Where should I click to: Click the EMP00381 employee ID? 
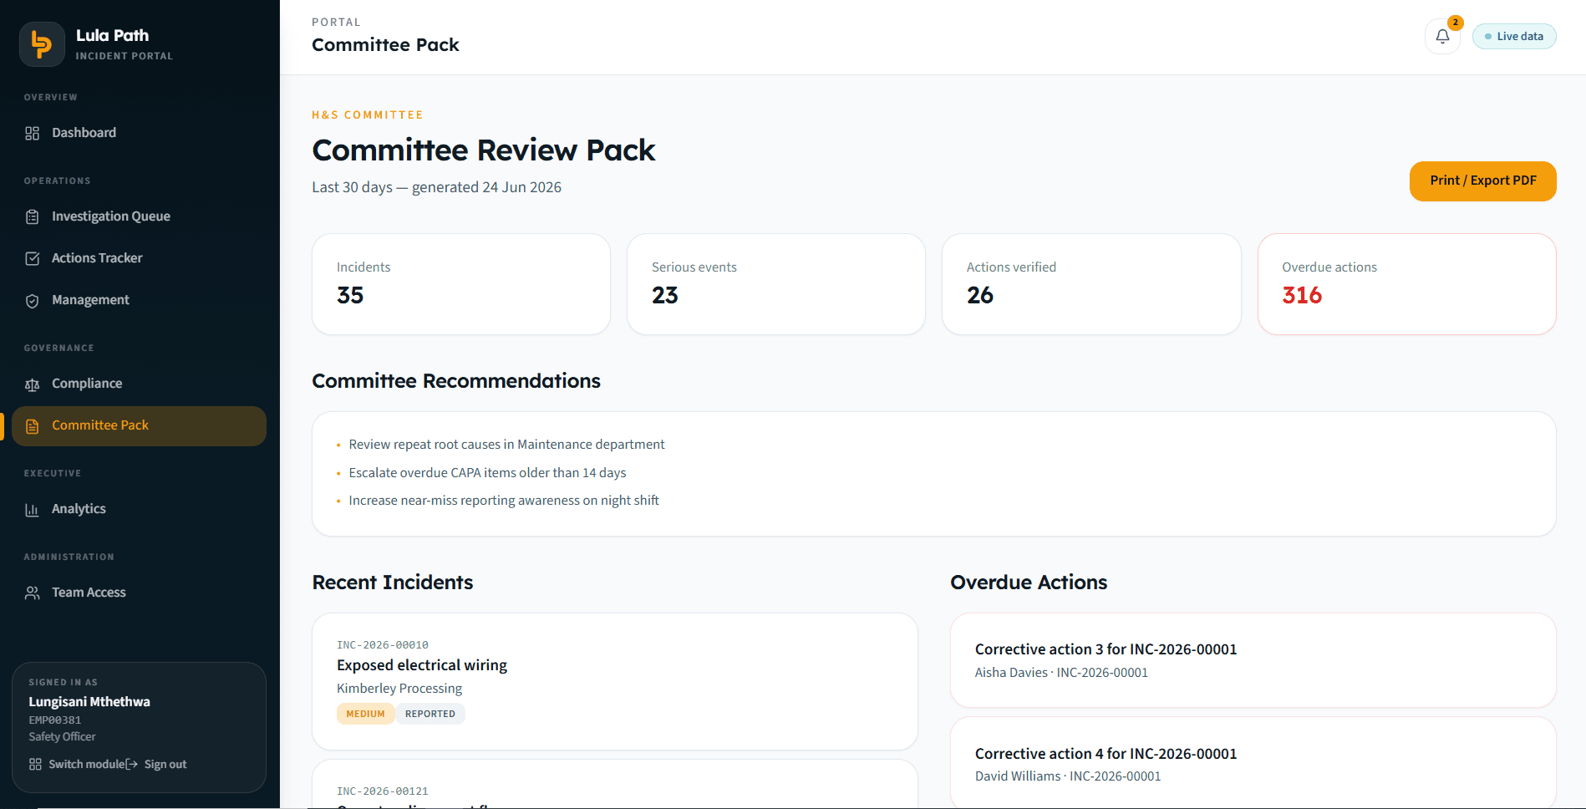coord(55,720)
